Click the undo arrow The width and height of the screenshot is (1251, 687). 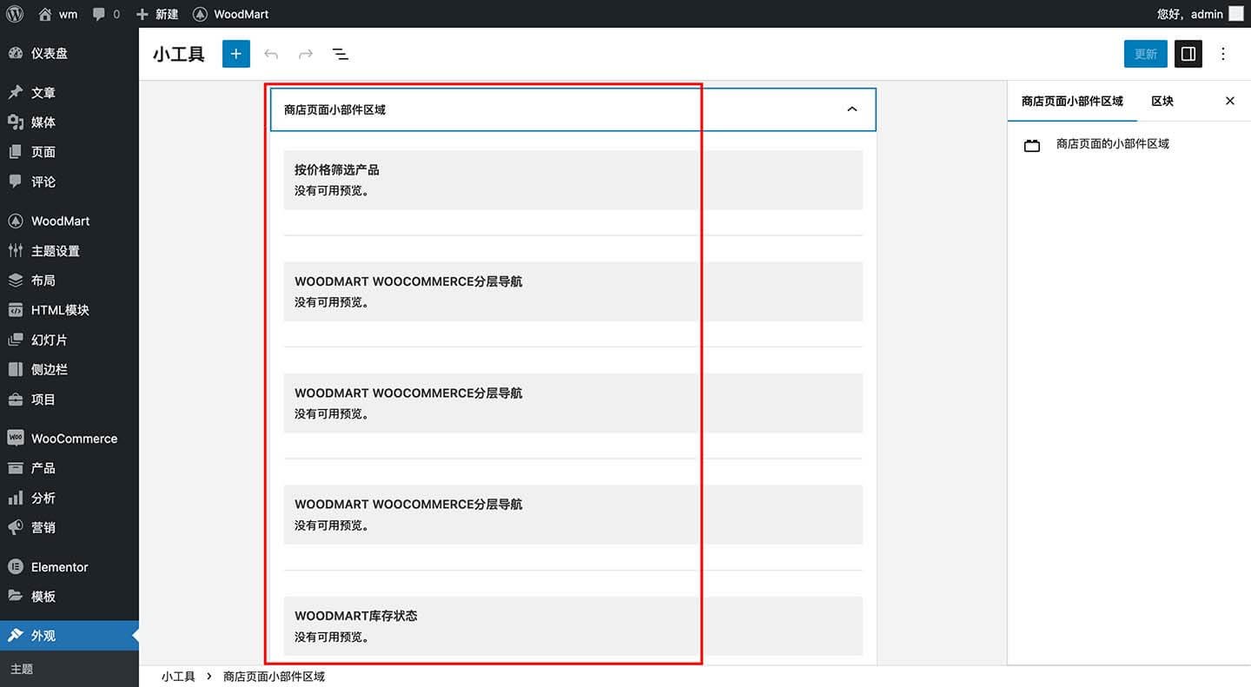click(271, 54)
